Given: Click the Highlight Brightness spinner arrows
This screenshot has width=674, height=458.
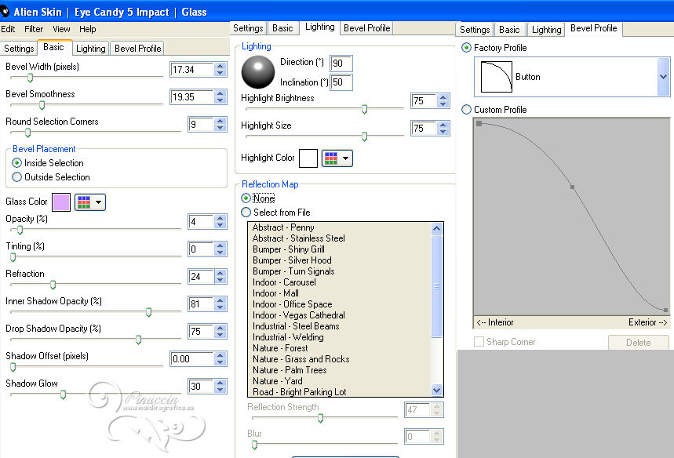Looking at the screenshot, I should point(443,101).
